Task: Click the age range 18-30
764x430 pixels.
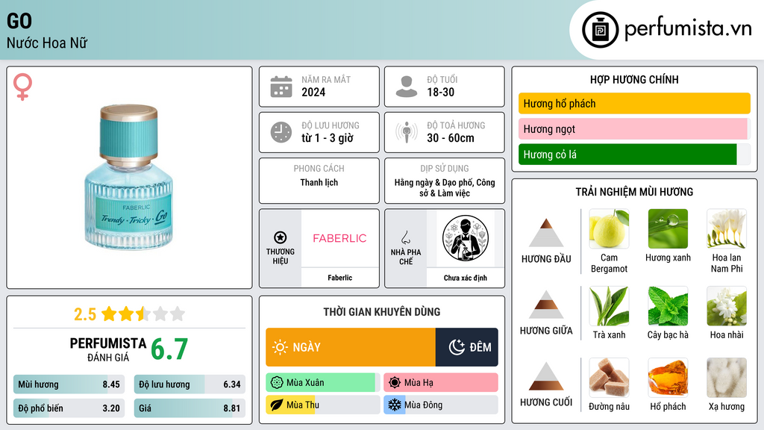Action: [x=440, y=92]
